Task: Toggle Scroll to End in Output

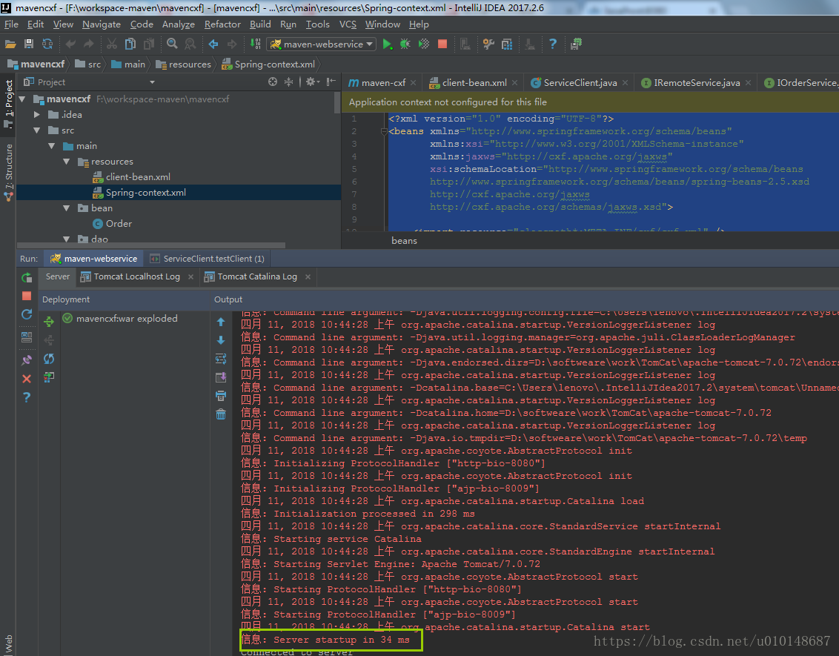Action: coord(220,377)
